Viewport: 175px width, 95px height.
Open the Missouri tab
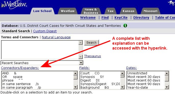tap(151, 11)
